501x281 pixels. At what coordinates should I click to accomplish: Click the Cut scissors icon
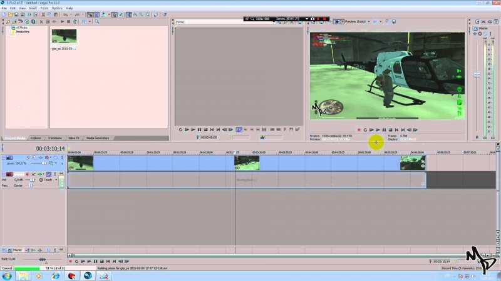tap(43, 14)
